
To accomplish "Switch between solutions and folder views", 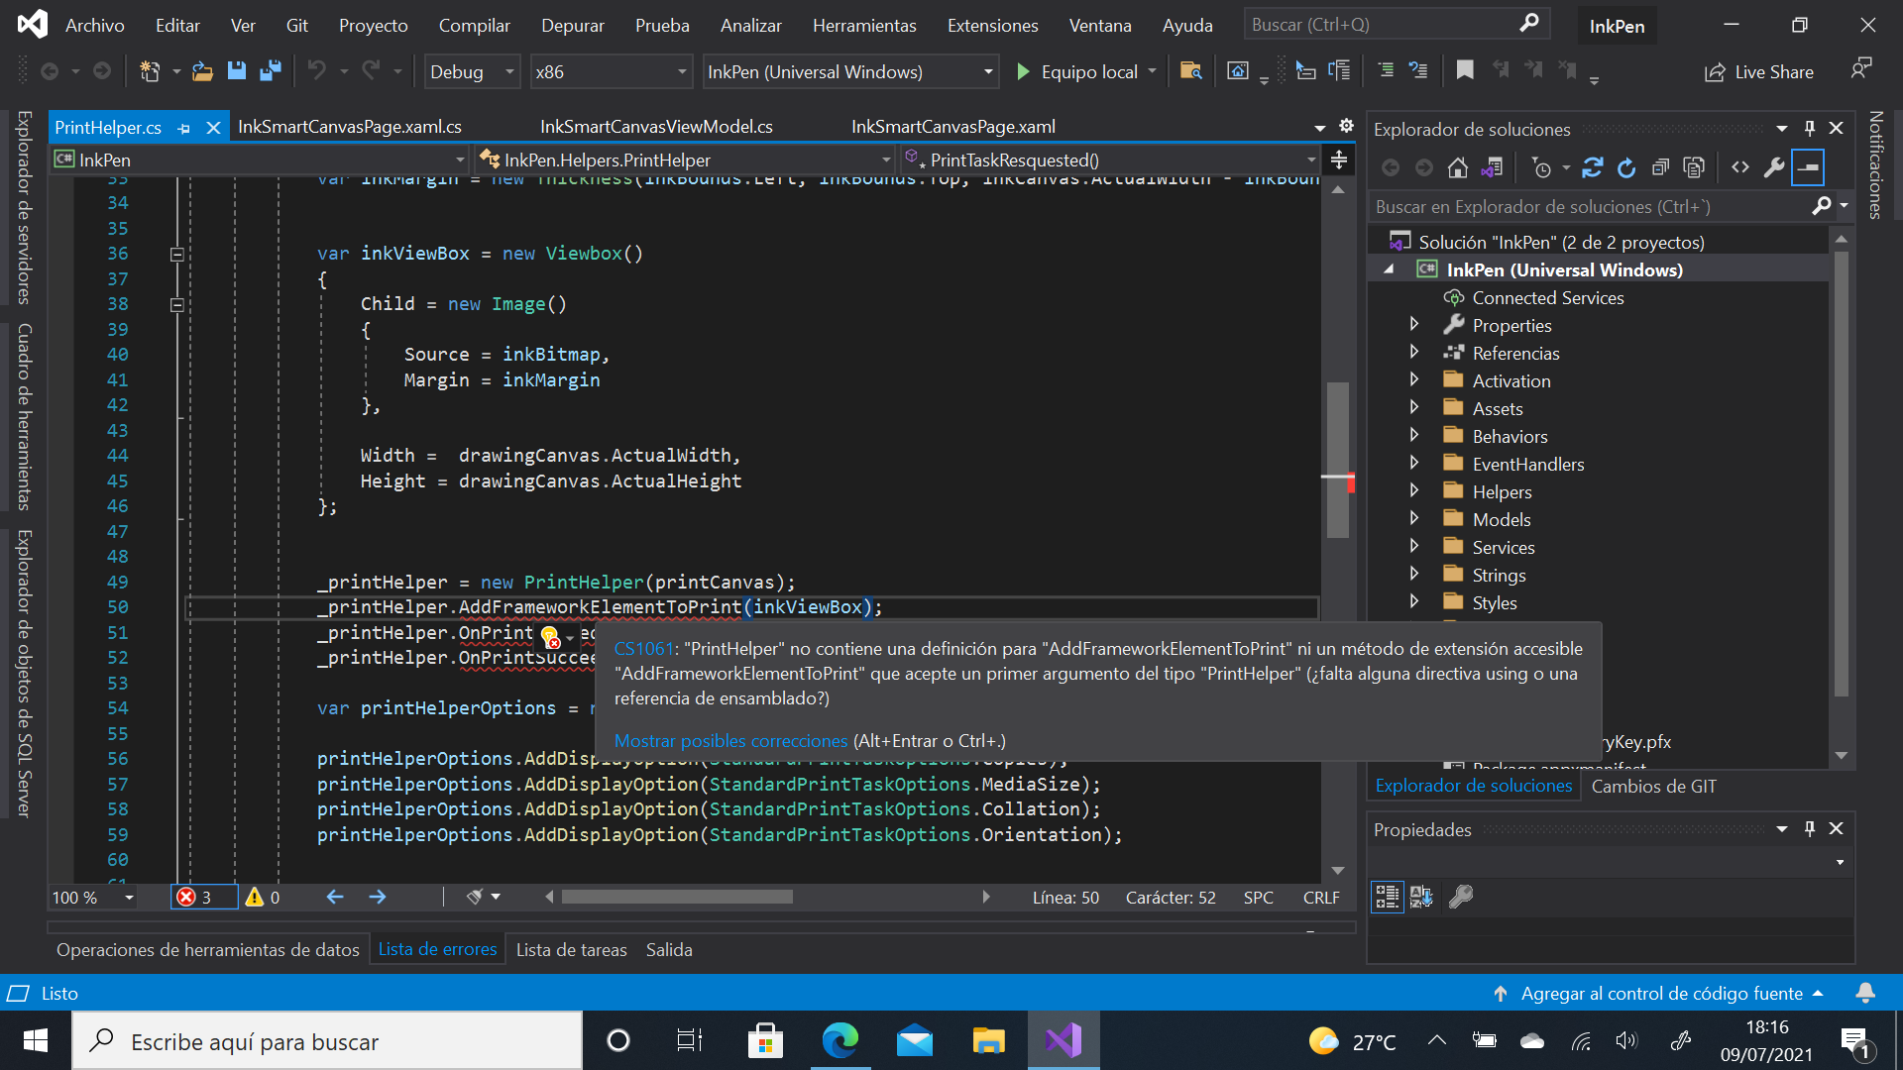I will (x=1492, y=168).
